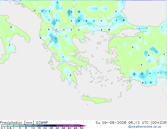Viewport: 167px width, 129px height.
Task: Click the weatheronline.co.uk link
Action: click(145, 127)
